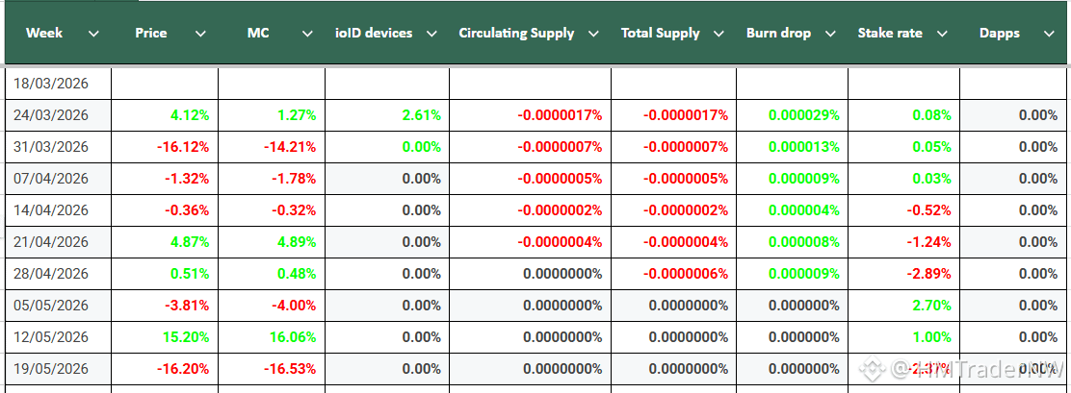Click the 2.70% Stake rate cell
The height and width of the screenshot is (393, 1071).
click(x=903, y=306)
